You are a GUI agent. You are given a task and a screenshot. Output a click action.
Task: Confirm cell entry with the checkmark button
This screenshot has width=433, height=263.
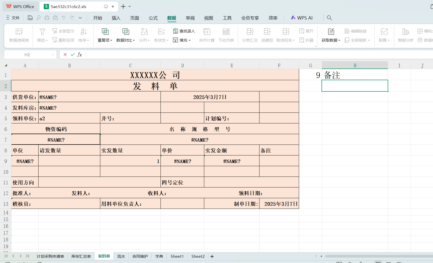(72, 54)
